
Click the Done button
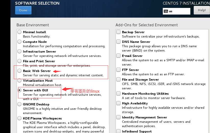coord(23,10)
